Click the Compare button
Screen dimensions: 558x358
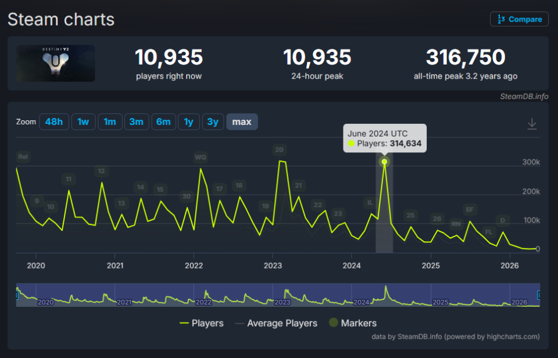coord(519,19)
